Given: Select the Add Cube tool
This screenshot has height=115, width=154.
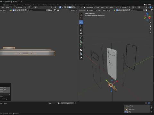Looking at the screenshot, I should pos(81,46).
